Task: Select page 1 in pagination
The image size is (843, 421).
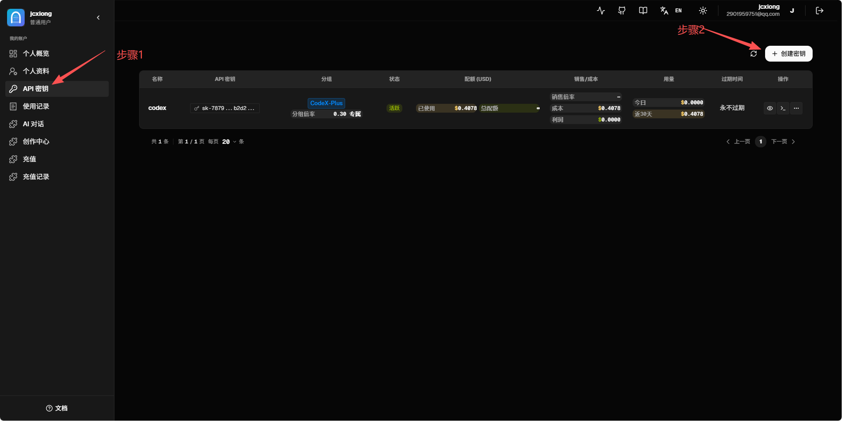Action: 761,142
